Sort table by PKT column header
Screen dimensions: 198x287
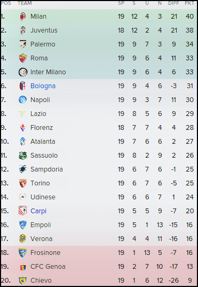(x=189, y=3)
